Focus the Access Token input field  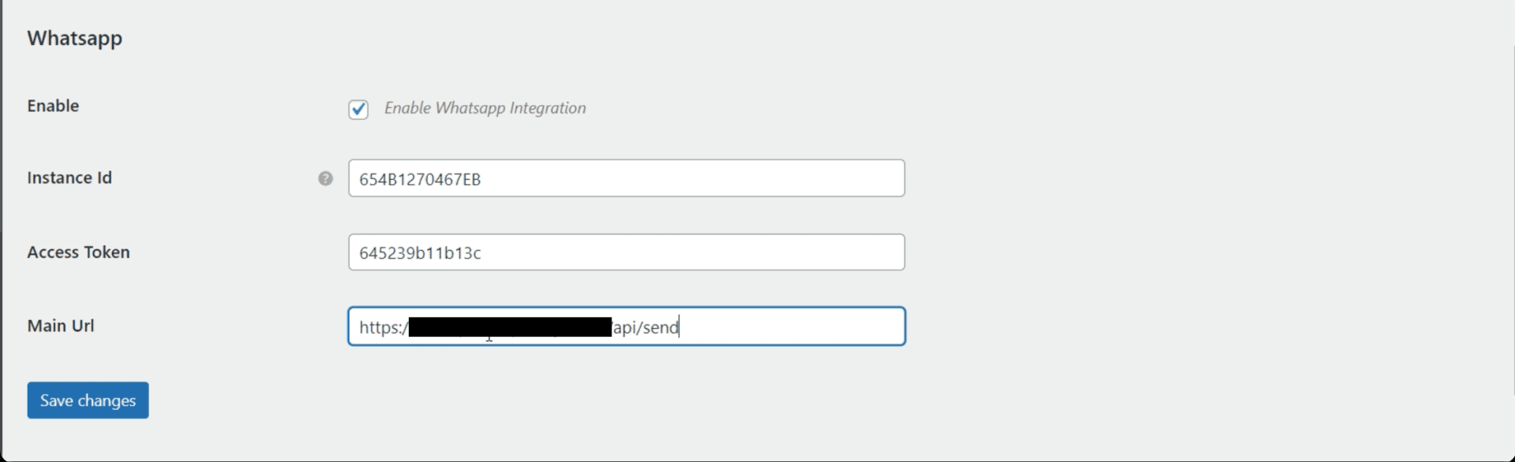pos(626,252)
